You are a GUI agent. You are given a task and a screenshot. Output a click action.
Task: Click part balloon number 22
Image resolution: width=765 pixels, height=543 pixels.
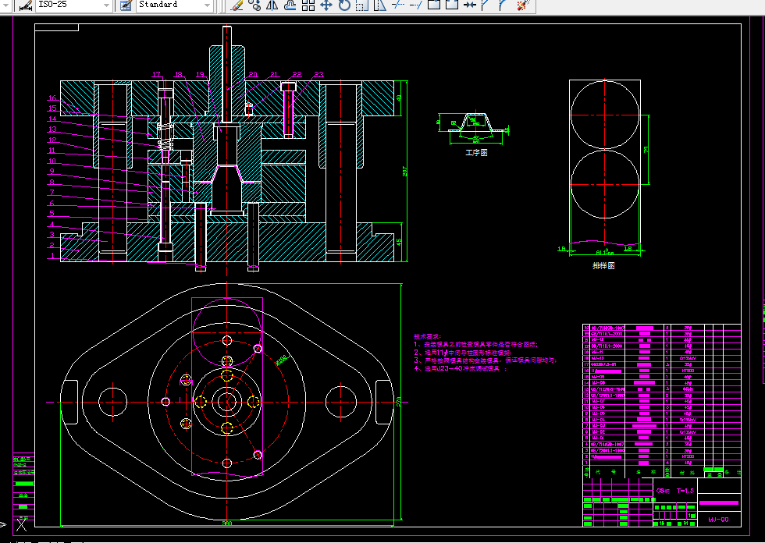click(x=297, y=75)
